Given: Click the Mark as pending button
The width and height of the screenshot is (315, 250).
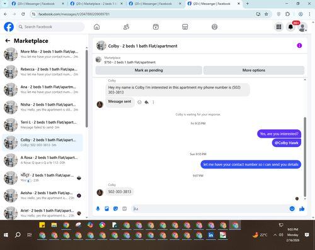Looking at the screenshot, I should [x=149, y=70].
